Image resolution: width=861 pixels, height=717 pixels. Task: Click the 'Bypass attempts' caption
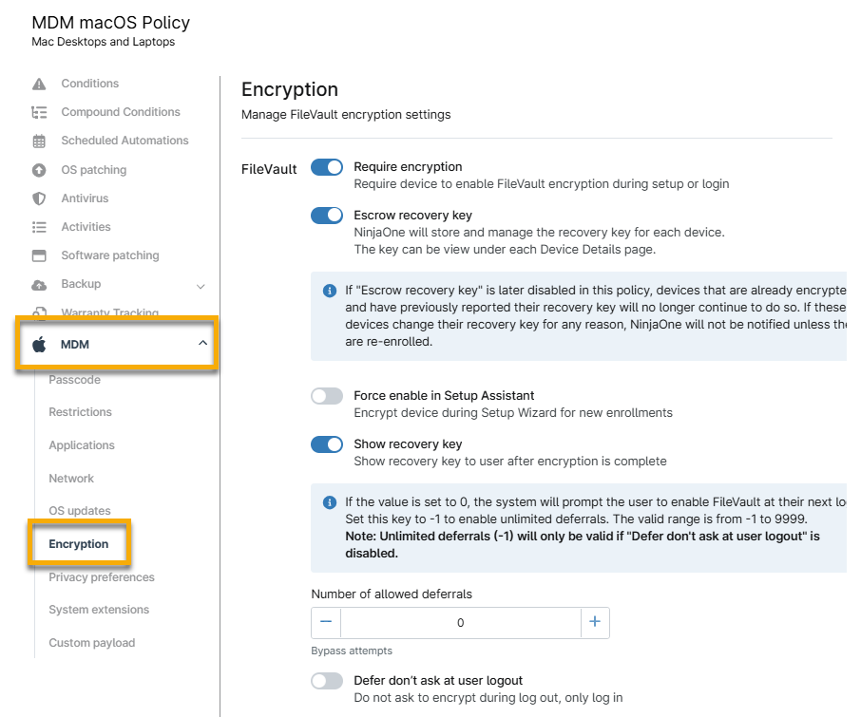click(352, 651)
